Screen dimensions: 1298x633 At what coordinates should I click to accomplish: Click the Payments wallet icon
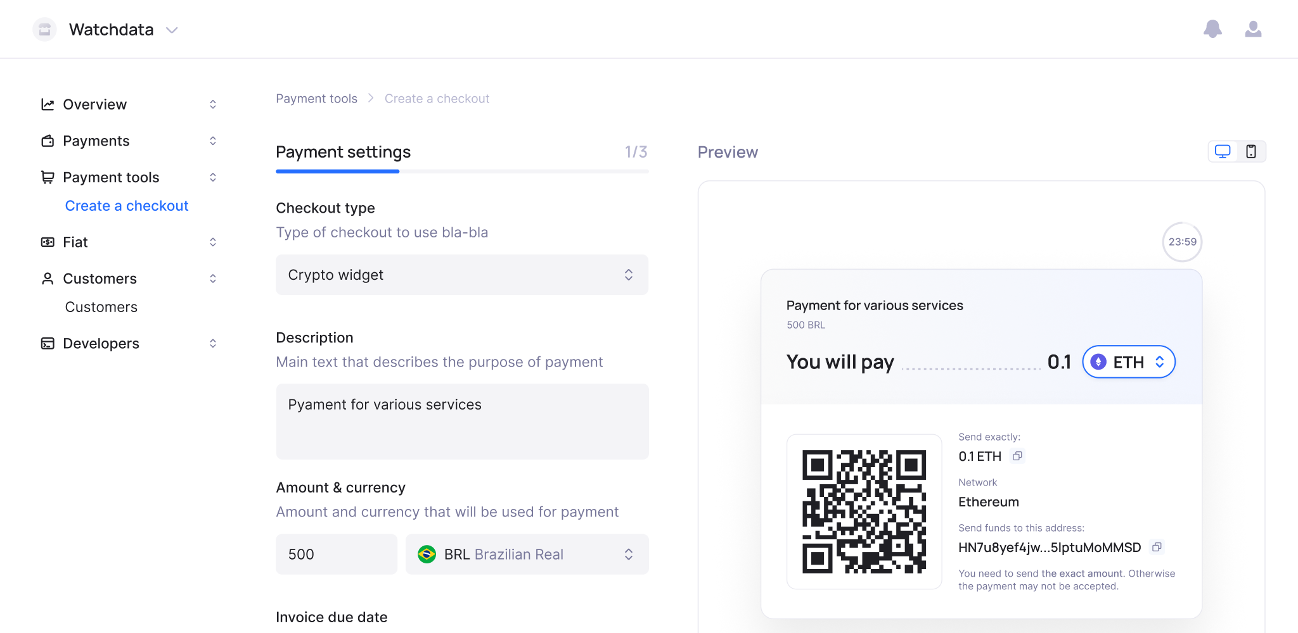point(48,141)
